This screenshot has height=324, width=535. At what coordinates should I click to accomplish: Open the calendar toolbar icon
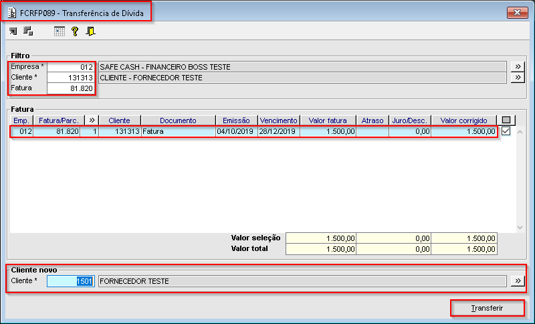[60, 31]
